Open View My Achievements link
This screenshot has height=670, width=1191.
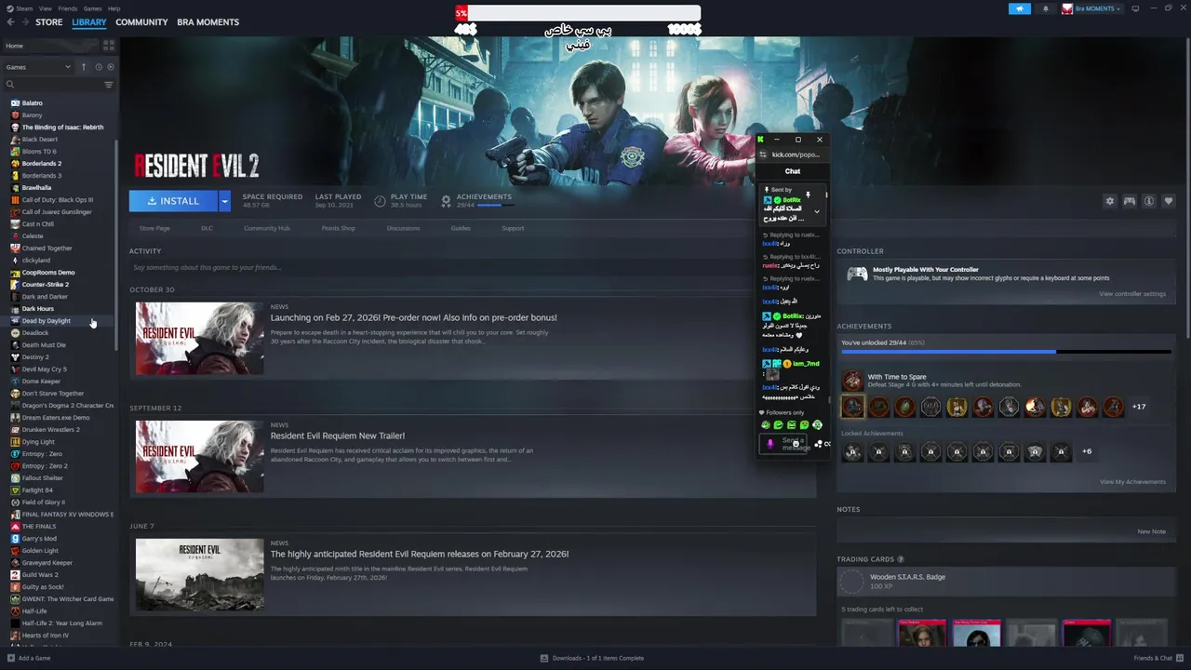1132,482
